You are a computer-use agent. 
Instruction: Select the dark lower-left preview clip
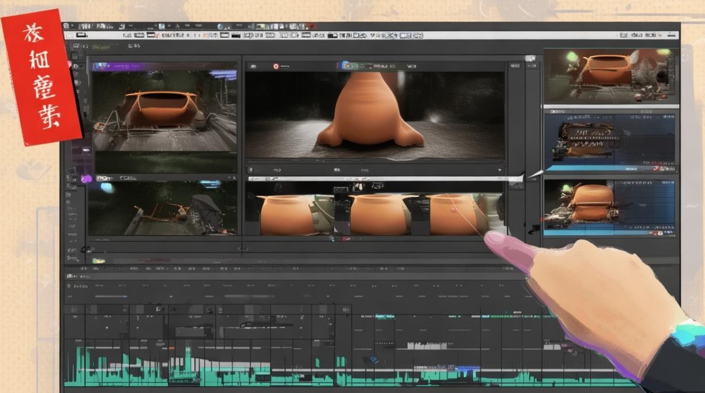162,208
